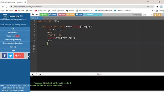The width and height of the screenshot is (164, 92).
Task: Open the Motion bookmark
Action: [70, 11]
